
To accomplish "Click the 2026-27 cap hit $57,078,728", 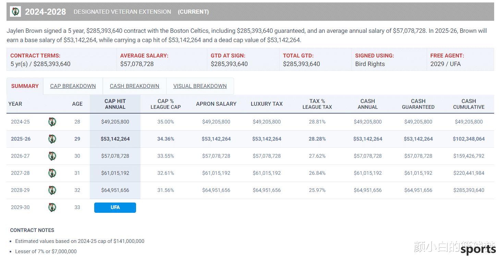I will coord(115,156).
